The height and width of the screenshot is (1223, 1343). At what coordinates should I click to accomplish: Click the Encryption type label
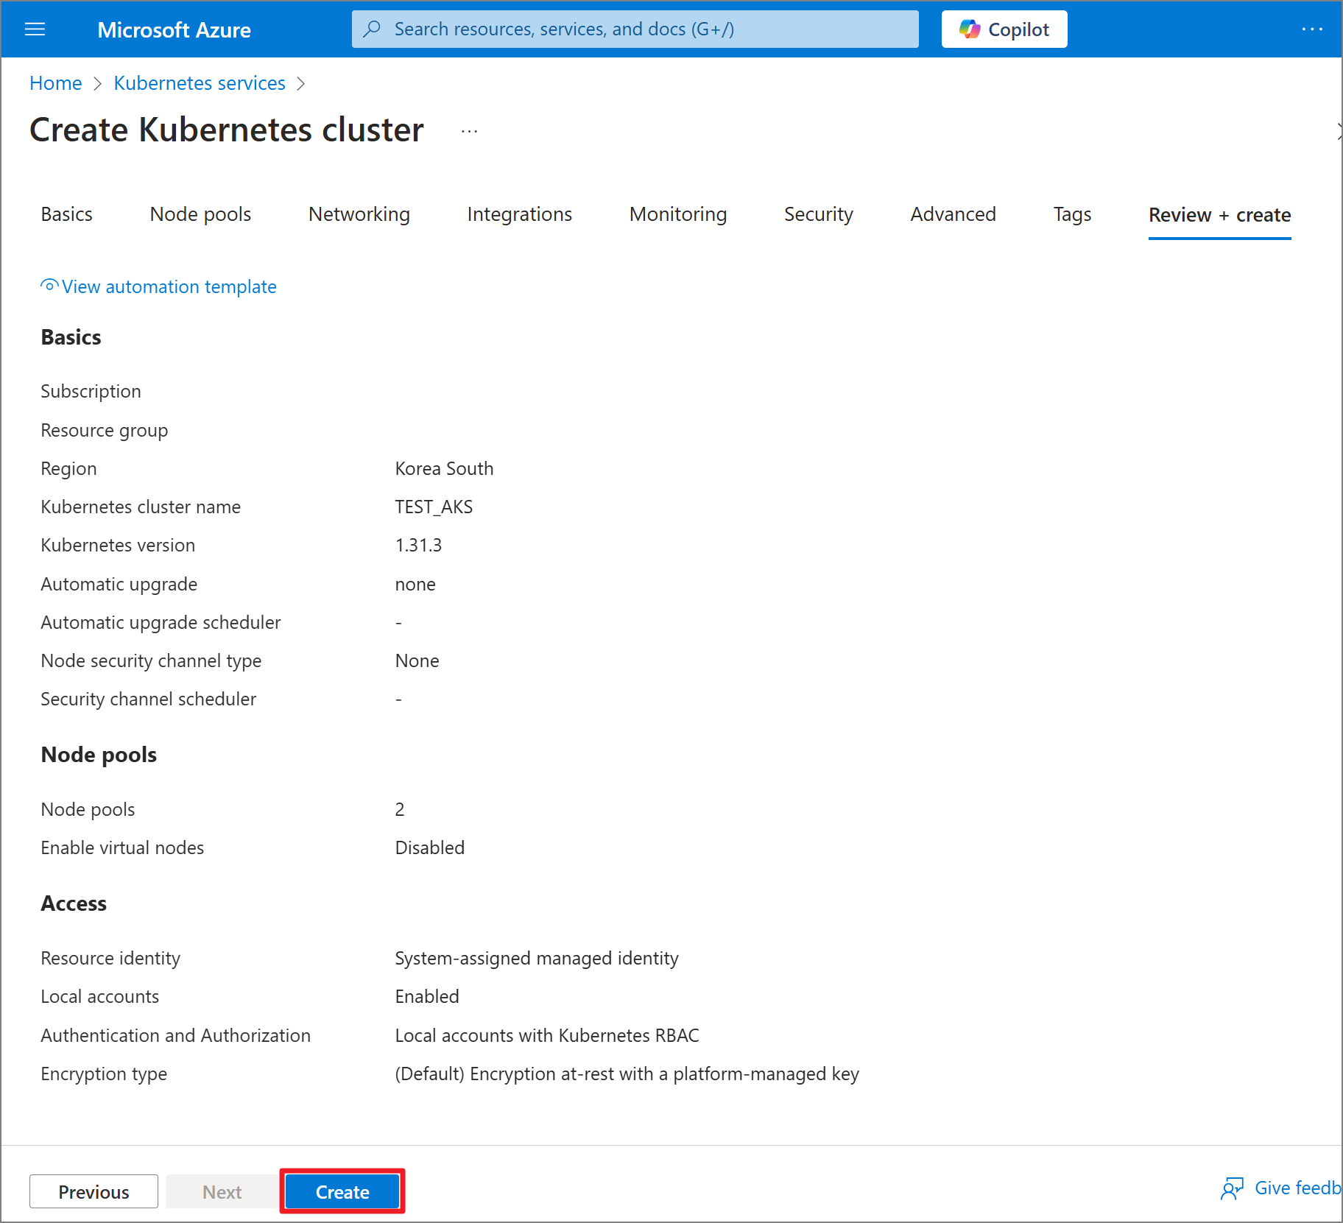pos(104,1074)
